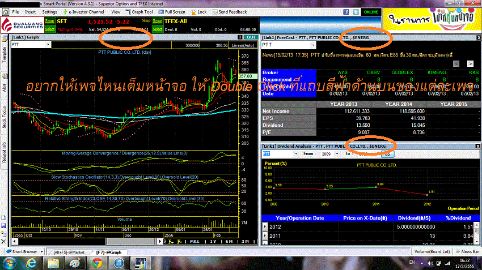Click the chart scrollbar left arrow
This screenshot has height=270, width=482.
[x=14, y=242]
